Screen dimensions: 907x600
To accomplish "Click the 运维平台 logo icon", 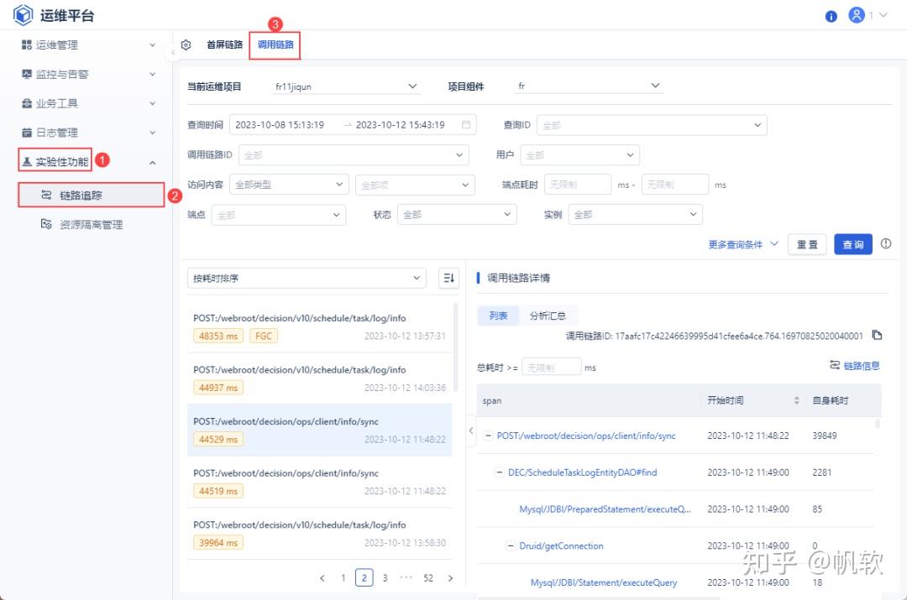I will (24, 15).
